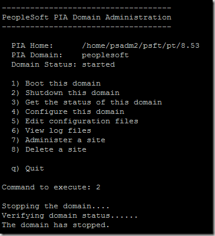Viewport: 215px width, 236px height.
Task: Click the 'Boot this domain' menu option
Action: [x=56, y=83]
